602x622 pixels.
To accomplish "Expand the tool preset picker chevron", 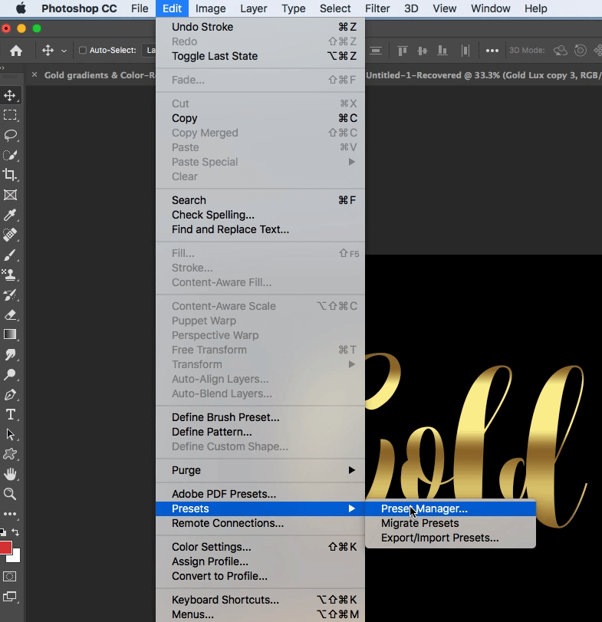I will point(64,51).
